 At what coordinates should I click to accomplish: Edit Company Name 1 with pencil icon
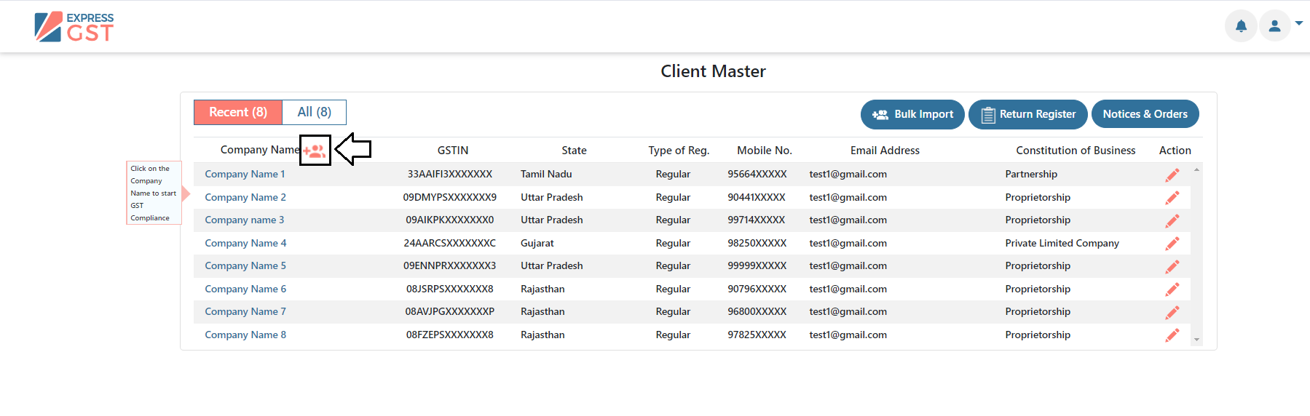pyautogui.click(x=1172, y=175)
